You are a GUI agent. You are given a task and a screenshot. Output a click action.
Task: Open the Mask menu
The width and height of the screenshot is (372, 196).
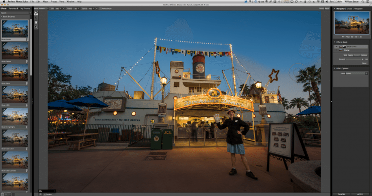[x=45, y=2]
